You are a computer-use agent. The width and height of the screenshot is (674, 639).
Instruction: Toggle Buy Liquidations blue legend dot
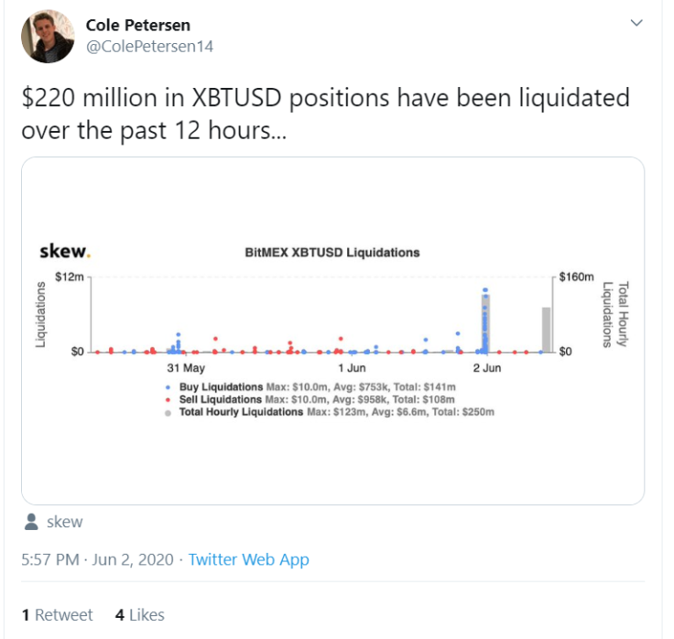coord(168,387)
